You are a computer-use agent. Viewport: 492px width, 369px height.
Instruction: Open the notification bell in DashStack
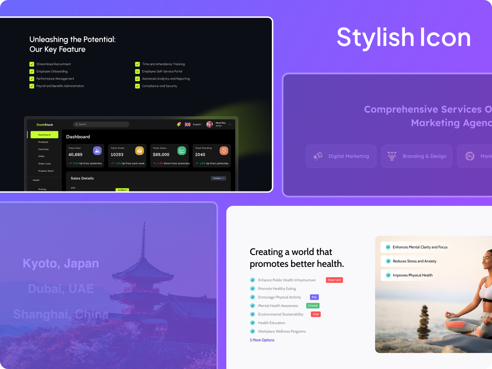tap(178, 124)
